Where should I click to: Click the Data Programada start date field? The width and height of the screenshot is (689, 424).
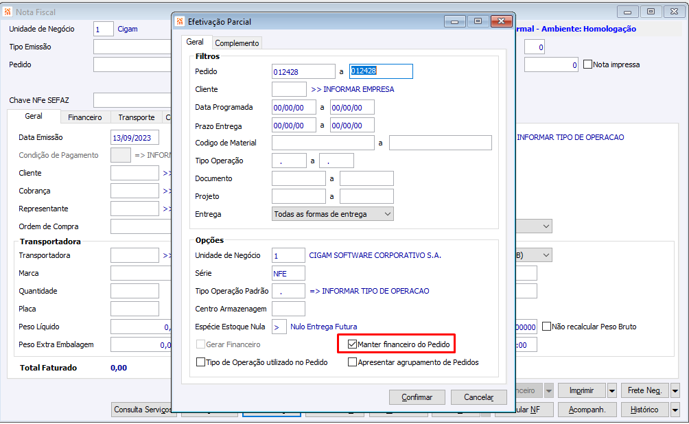click(x=294, y=107)
